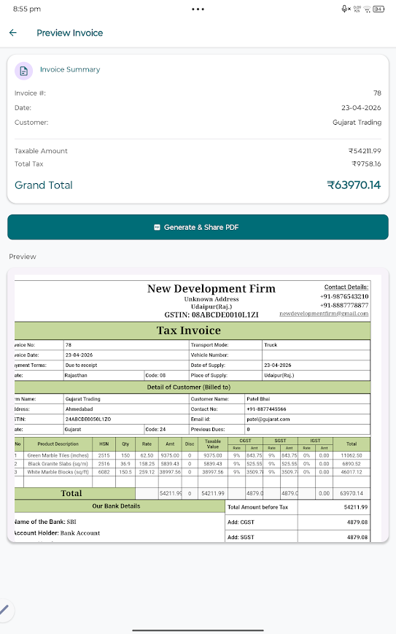Tap the 'Due to receipt' payment terms cell
This screenshot has width=396, height=634.
[x=126, y=365]
